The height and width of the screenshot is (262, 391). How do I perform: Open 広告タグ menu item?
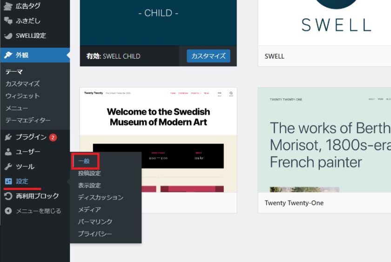point(35,6)
